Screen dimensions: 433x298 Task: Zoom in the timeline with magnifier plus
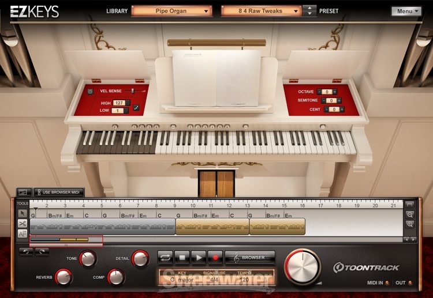click(410, 224)
